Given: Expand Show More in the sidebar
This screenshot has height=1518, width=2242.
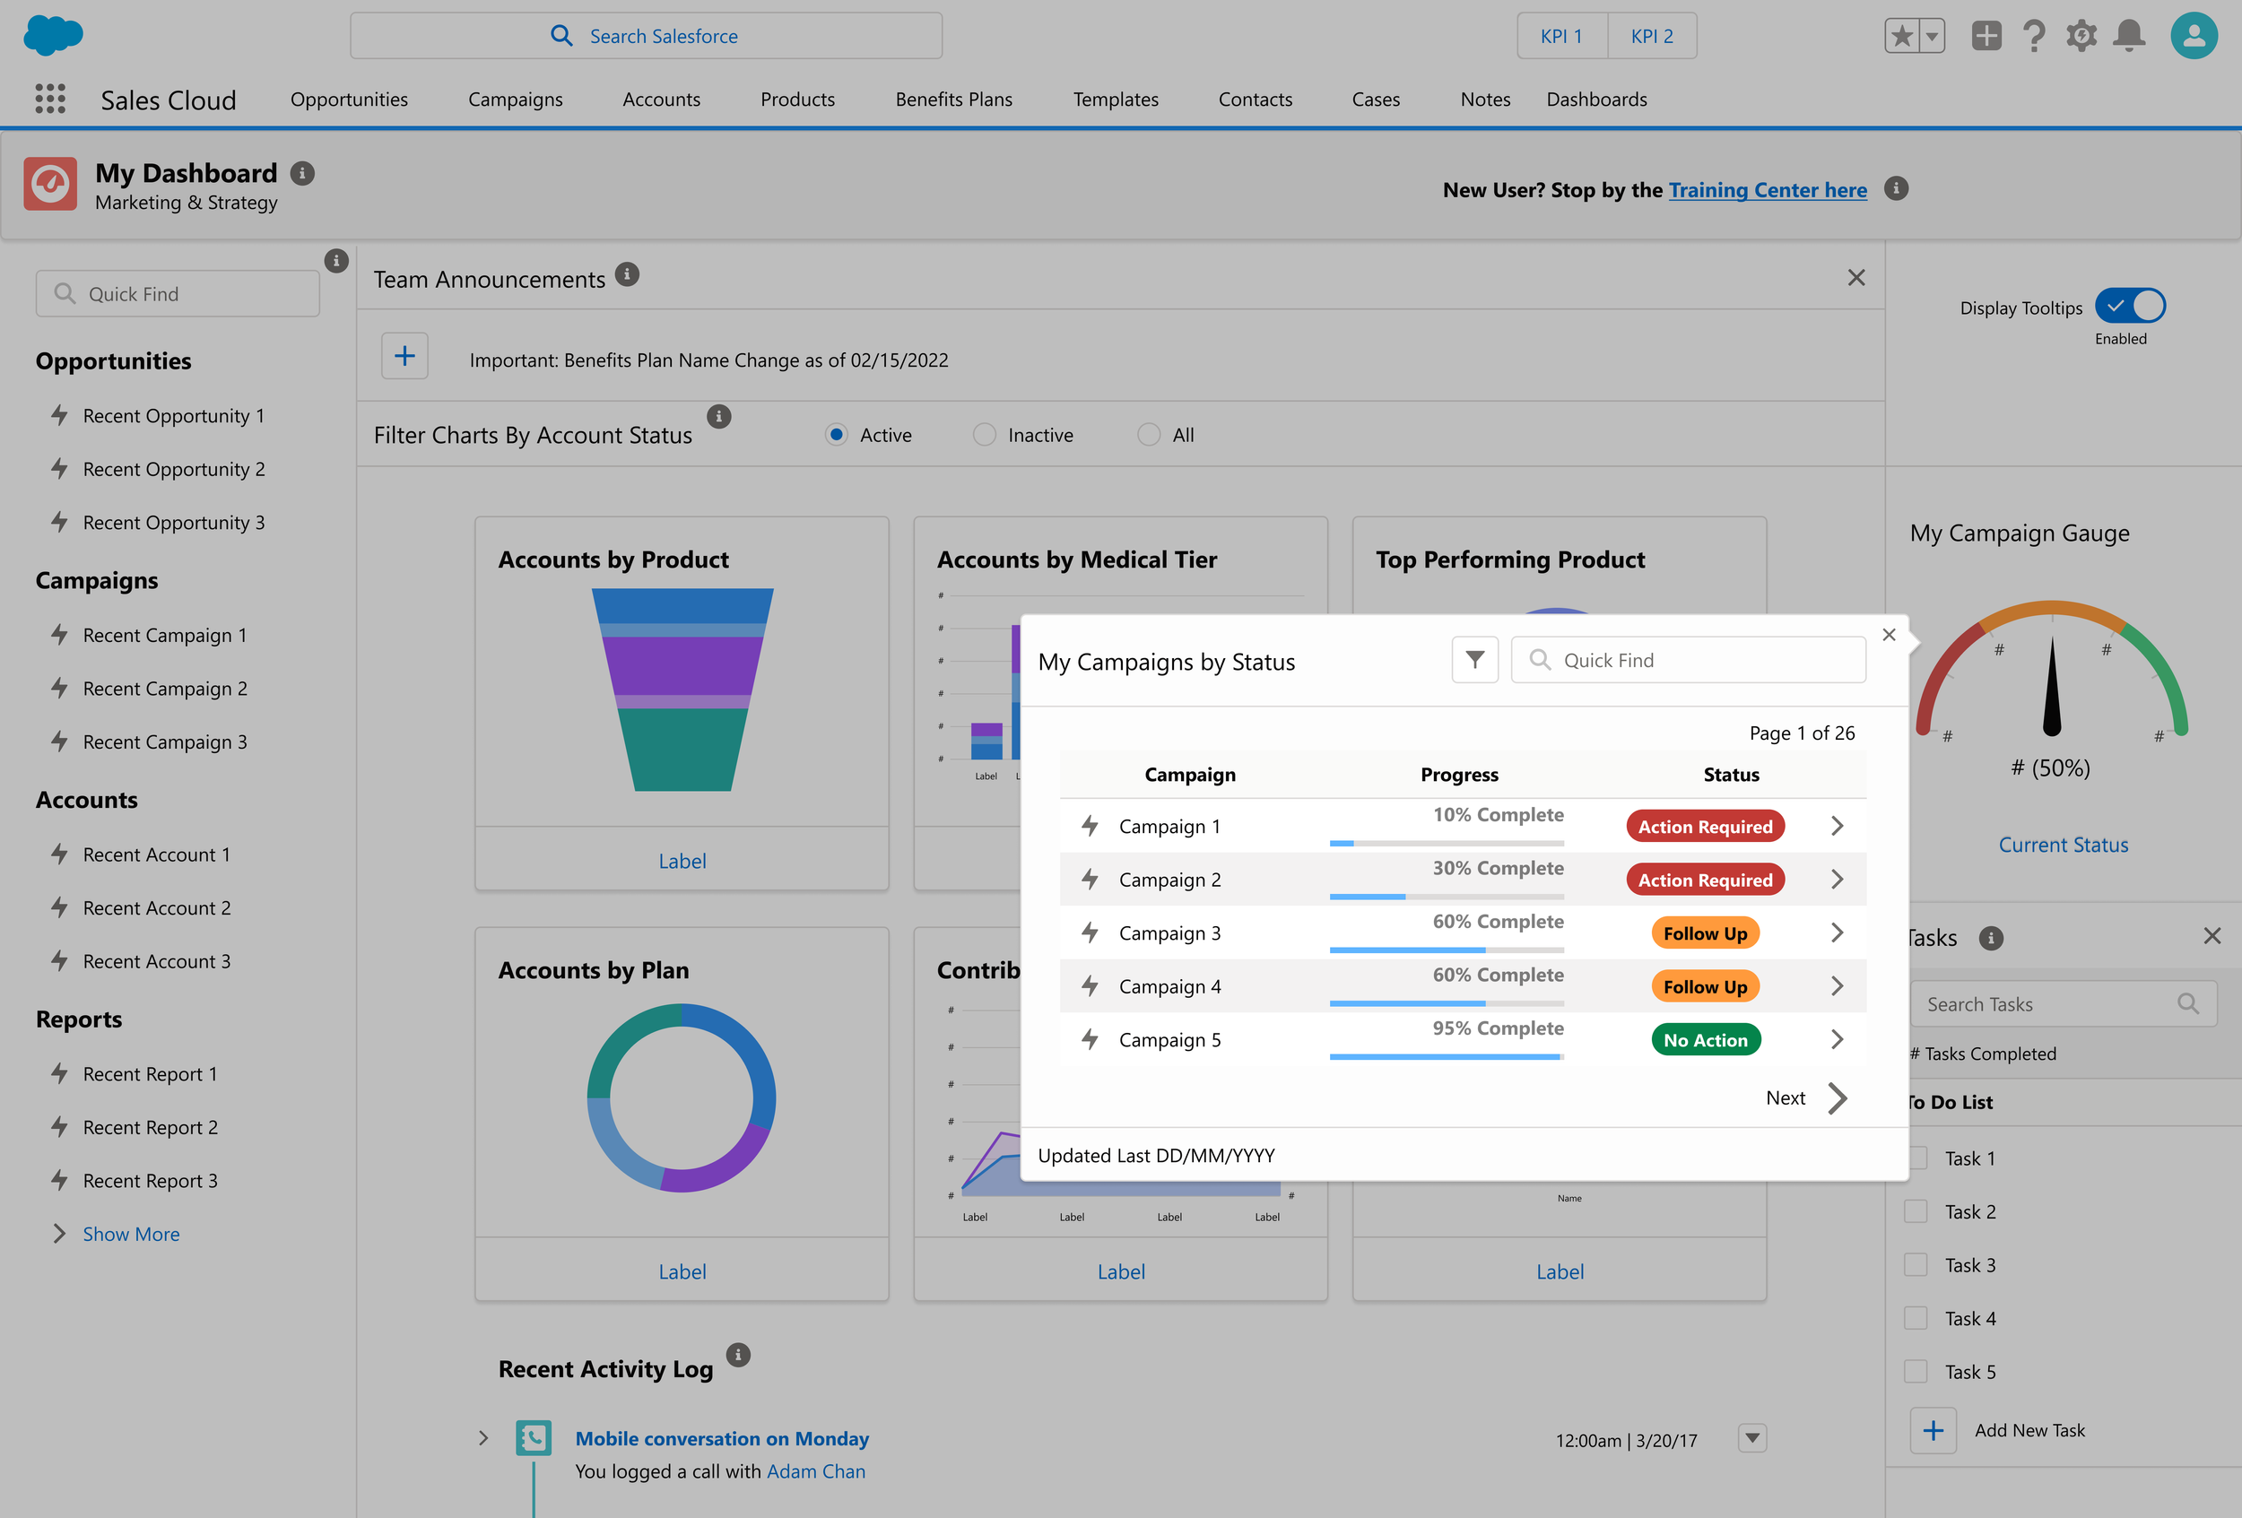Looking at the screenshot, I should pos(130,1234).
